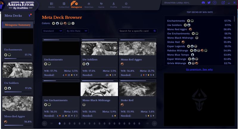
Task: Open Enchantments deck in left sidebar
Action: tap(18, 45)
